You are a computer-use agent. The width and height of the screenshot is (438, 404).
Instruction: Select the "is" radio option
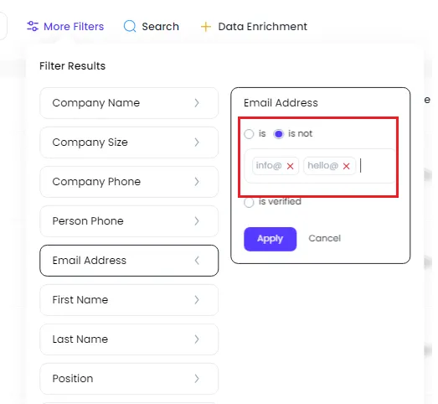[249, 134]
